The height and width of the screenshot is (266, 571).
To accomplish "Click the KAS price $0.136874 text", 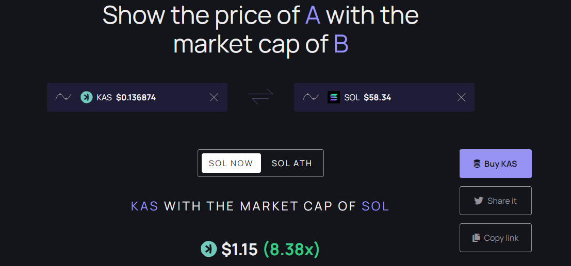I will tap(136, 97).
